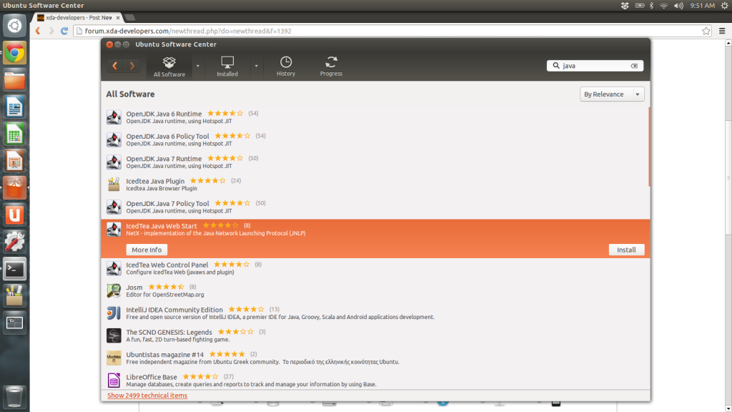Click the Chrome address bar URL
Viewport: 732px width, 412px height.
tap(188, 31)
